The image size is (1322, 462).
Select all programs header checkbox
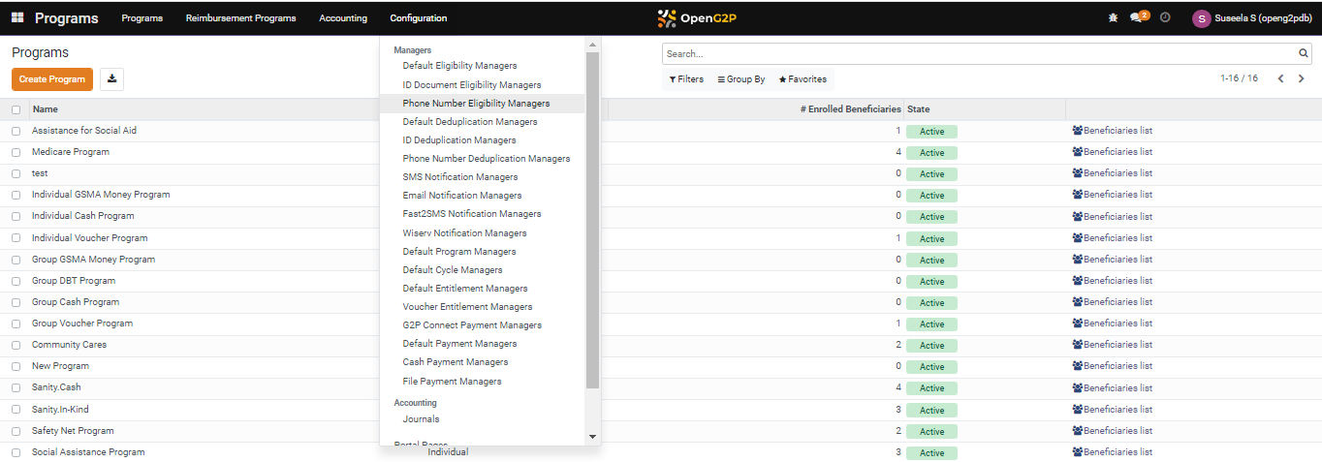16,109
